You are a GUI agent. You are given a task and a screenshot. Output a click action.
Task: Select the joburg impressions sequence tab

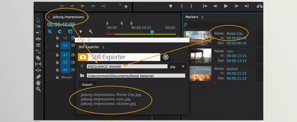(68, 17)
